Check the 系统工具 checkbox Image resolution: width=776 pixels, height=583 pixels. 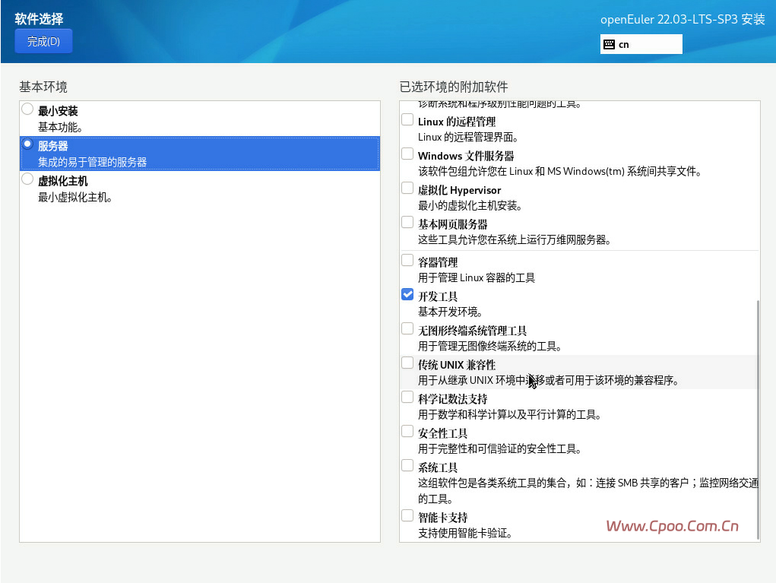tap(407, 465)
